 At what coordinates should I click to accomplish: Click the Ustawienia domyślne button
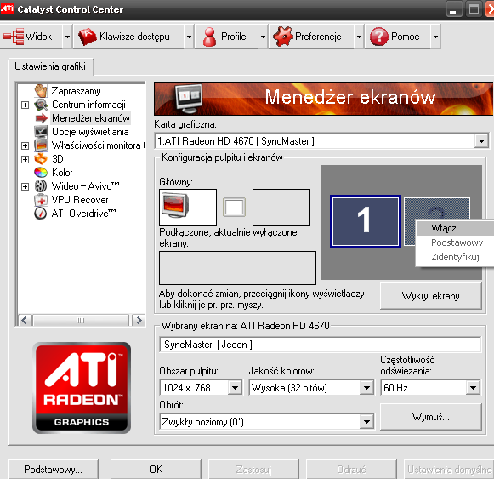pyautogui.click(x=449, y=470)
